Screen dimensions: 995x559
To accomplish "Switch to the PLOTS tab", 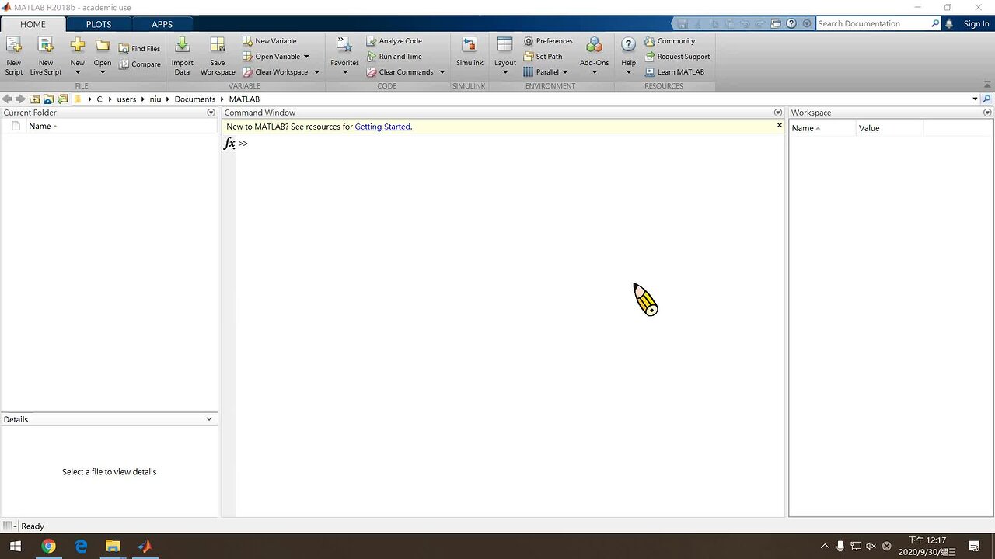I will coord(98,24).
